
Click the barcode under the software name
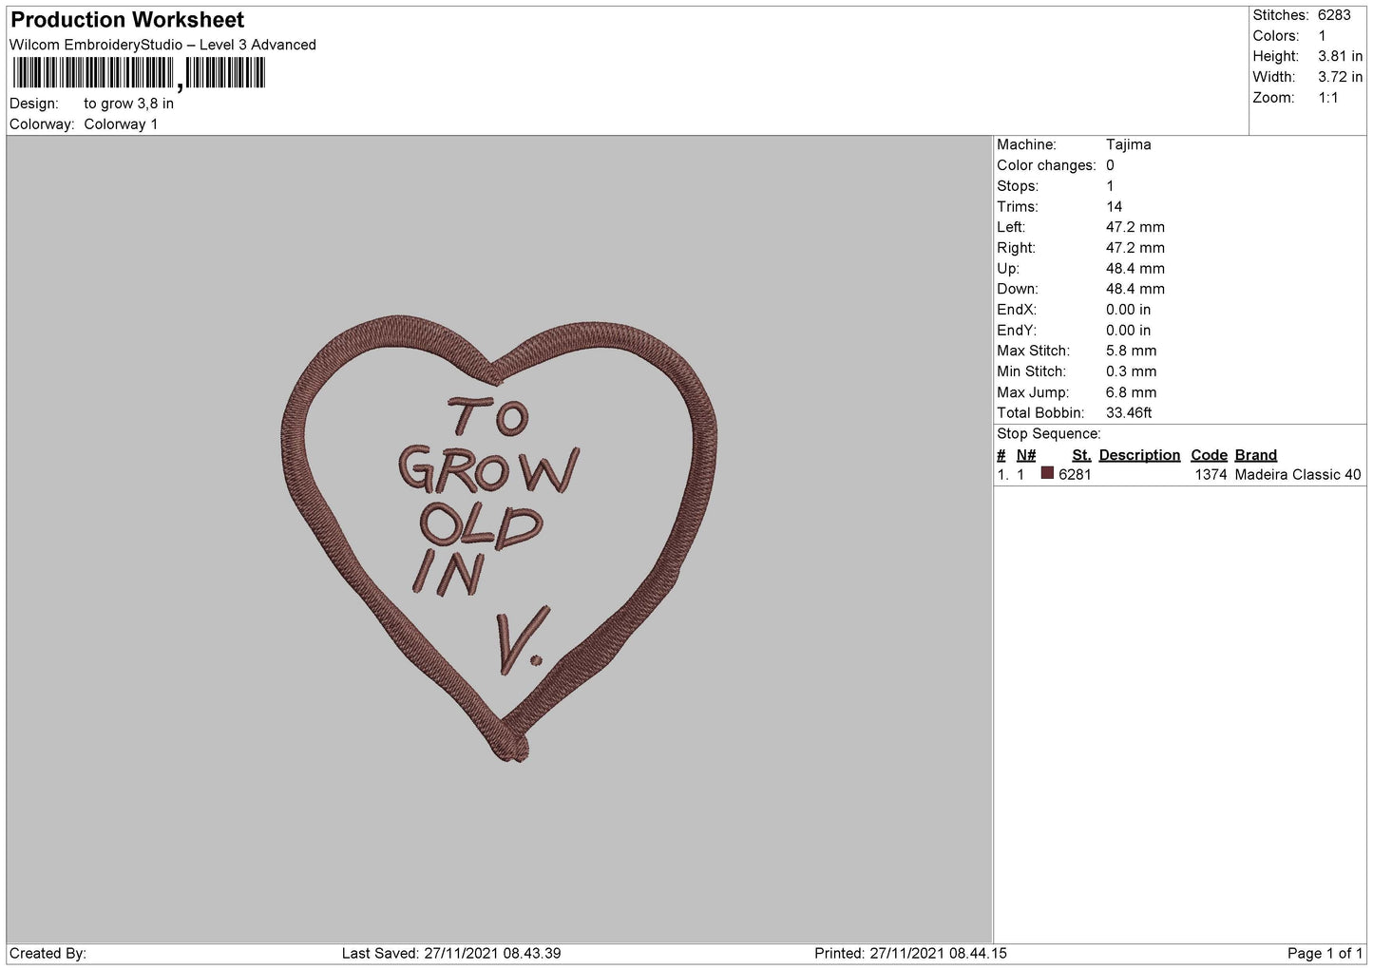pyautogui.click(x=139, y=73)
